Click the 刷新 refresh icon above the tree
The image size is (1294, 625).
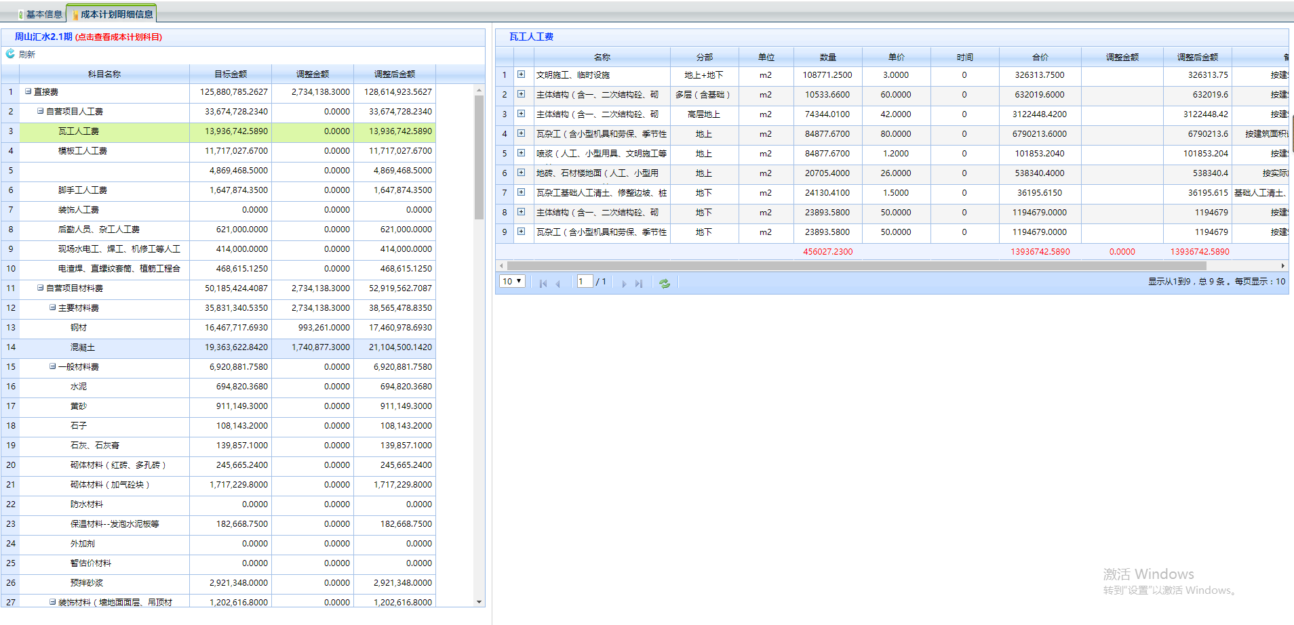10,53
